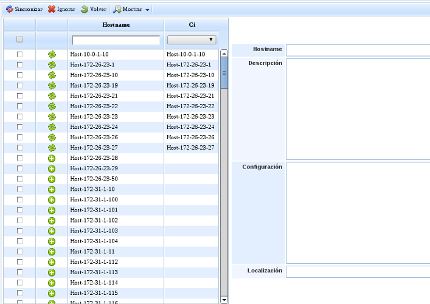Click green plus icon for Host-172-26-23-28
This screenshot has width=430, height=304.
click(x=52, y=158)
